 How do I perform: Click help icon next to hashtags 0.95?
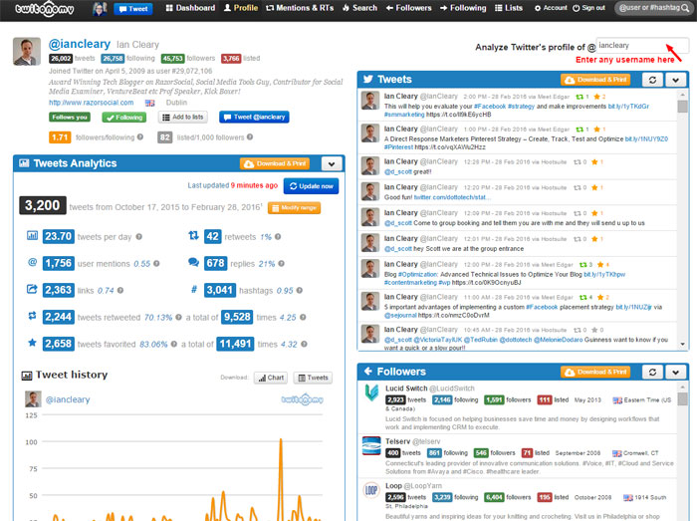[300, 290]
